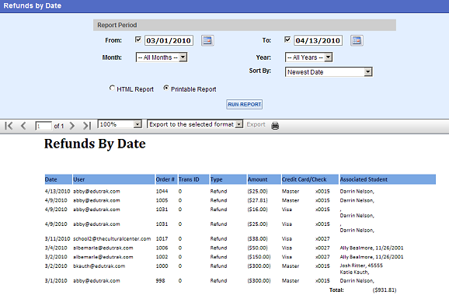Screen dimensions: 449x295
Task: Select Printable Report radio option
Action: click(x=166, y=88)
